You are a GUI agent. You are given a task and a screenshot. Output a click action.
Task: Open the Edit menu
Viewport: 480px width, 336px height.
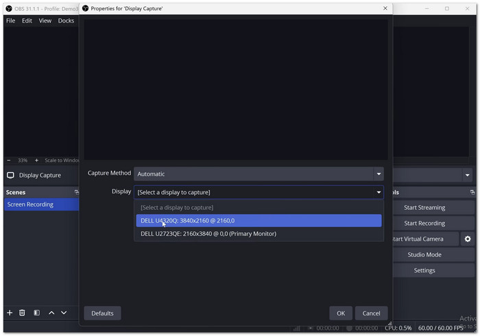pyautogui.click(x=27, y=21)
